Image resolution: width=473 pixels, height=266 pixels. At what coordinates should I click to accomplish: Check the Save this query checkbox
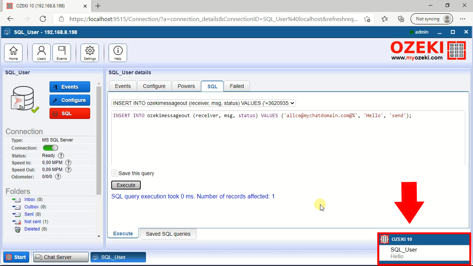[x=115, y=173]
